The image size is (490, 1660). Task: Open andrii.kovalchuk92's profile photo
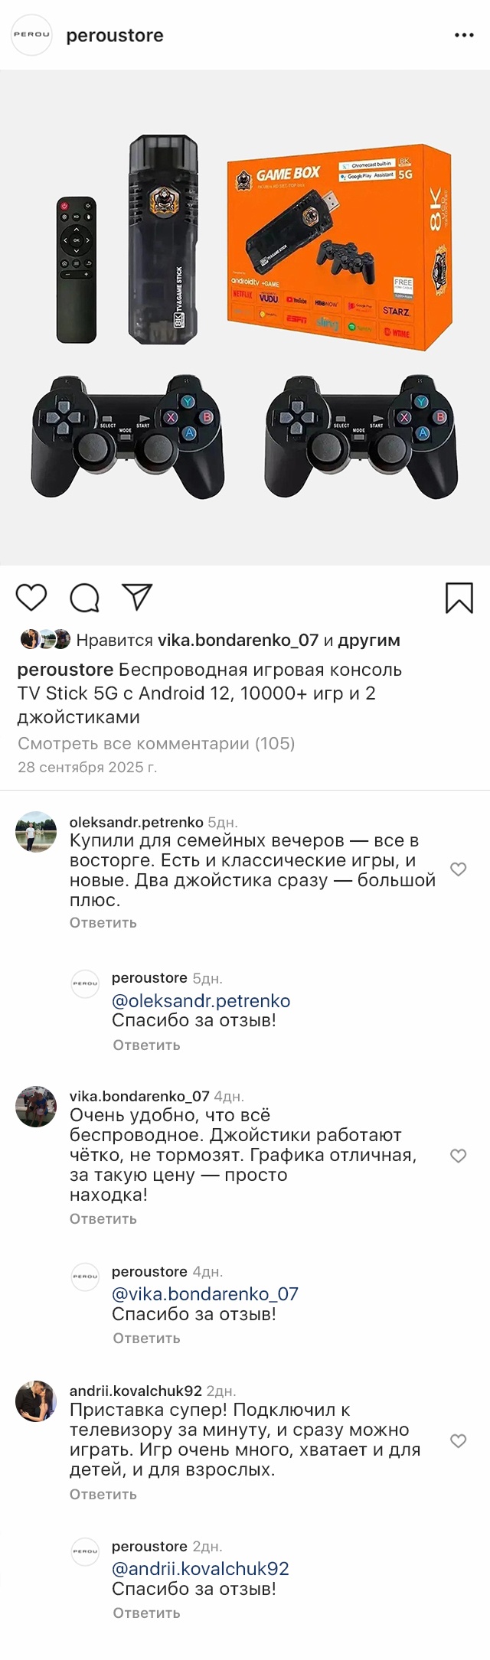pyautogui.click(x=36, y=1401)
